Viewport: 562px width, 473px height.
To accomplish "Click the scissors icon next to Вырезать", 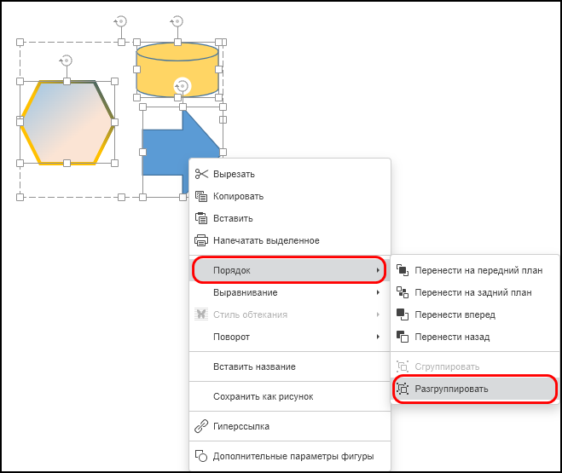I will point(201,174).
